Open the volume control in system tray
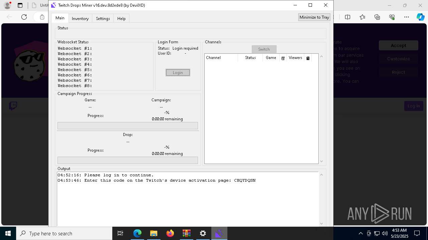This screenshot has height=240, width=428. 385,233
